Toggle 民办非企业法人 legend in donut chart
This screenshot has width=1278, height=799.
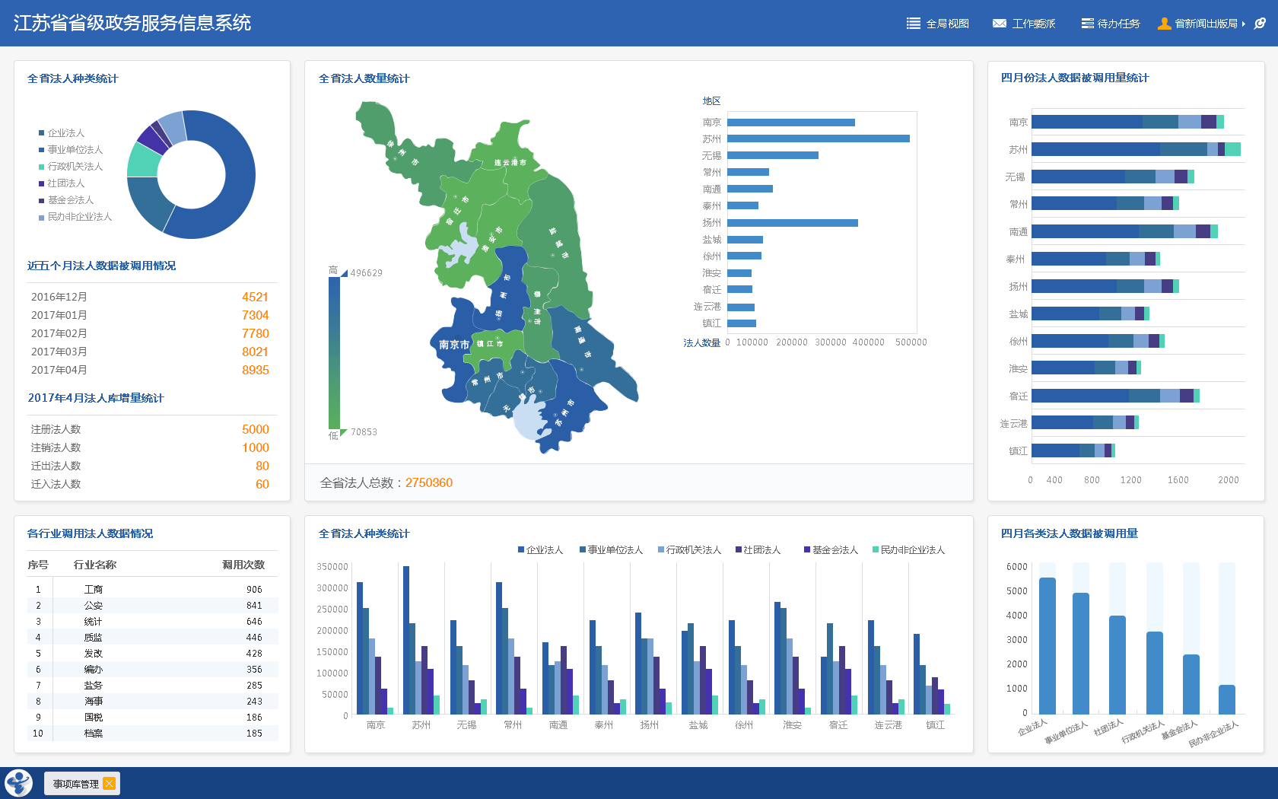tap(75, 217)
